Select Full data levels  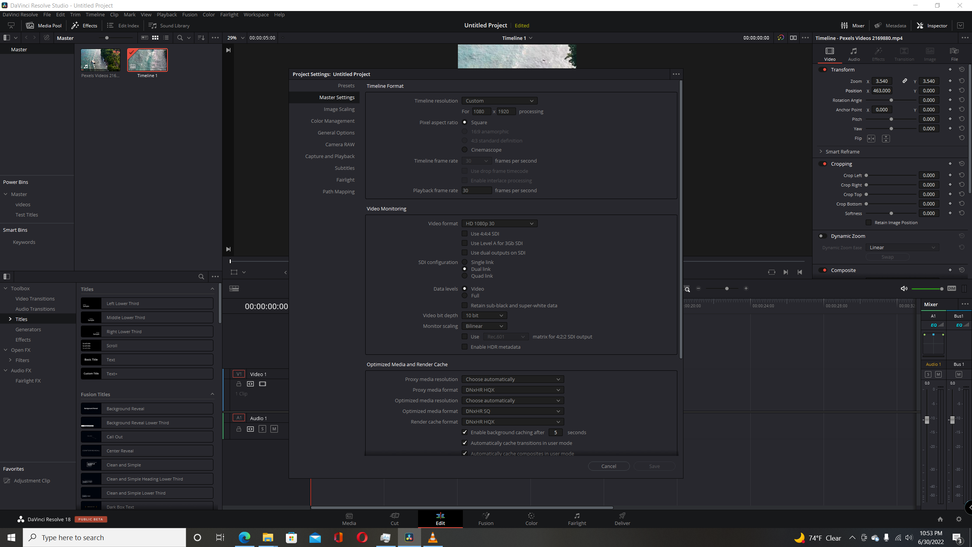click(464, 296)
